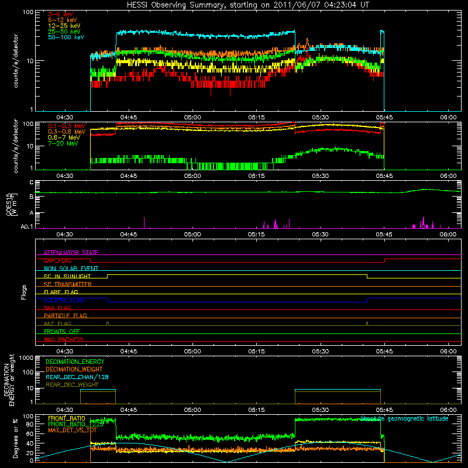Viewport: 468px width, 468px height.
Task: Click the REAR_DEC_CHAN/128 legend label
Action: 77,377
